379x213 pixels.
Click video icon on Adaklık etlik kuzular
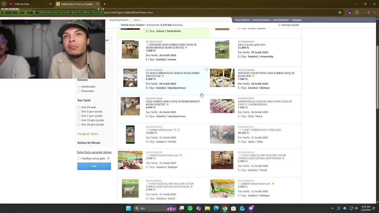click(x=178, y=130)
